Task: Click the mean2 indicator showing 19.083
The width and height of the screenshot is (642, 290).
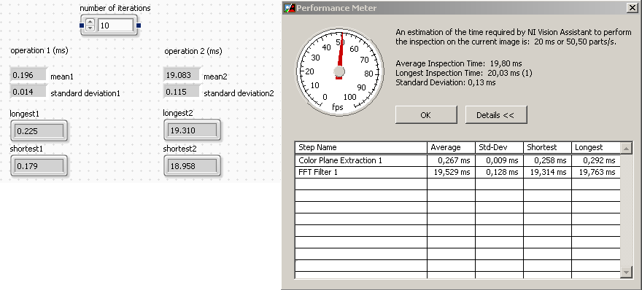Action: tap(182, 75)
